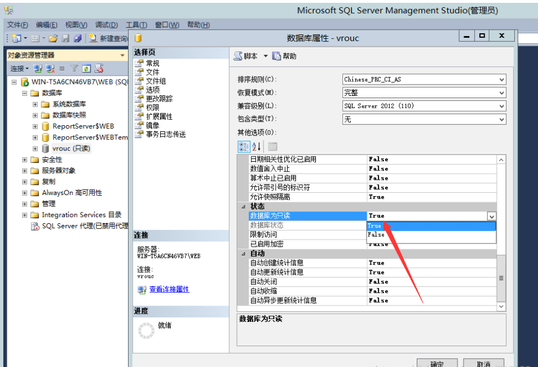The image size is (538, 367).
Task: Open the 排序规则 collation dropdown
Action: (x=502, y=79)
